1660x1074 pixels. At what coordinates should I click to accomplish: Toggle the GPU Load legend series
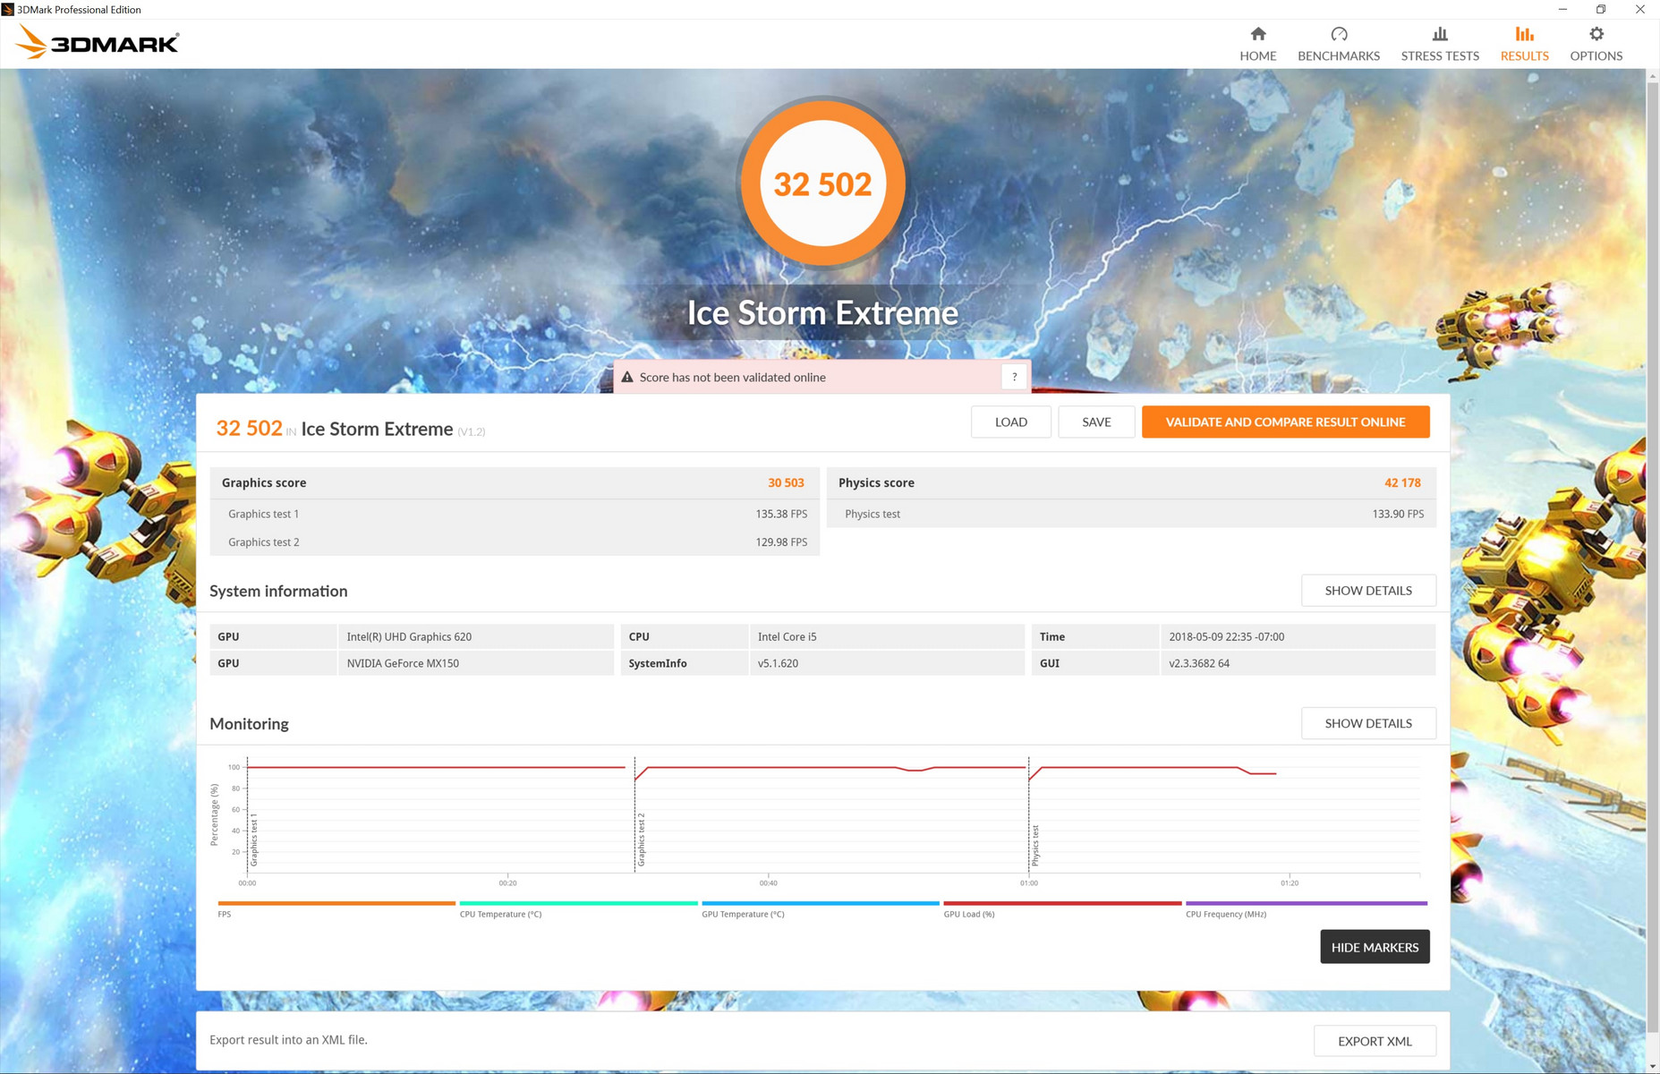click(x=1062, y=908)
